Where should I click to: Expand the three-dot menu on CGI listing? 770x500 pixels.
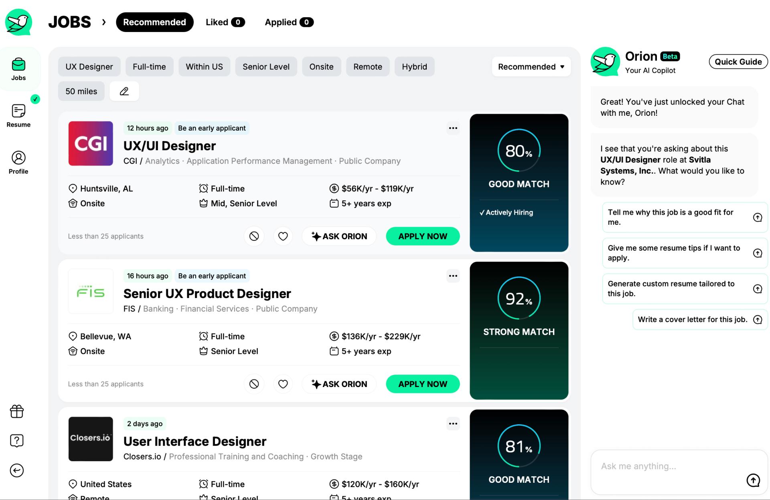click(x=454, y=128)
